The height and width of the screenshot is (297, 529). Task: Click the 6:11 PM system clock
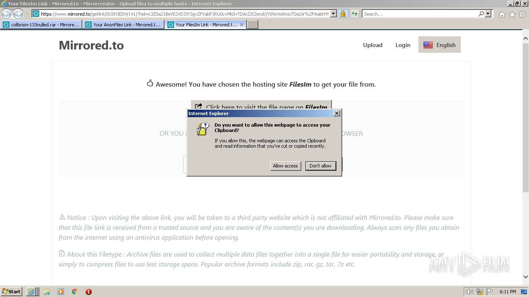(508, 292)
